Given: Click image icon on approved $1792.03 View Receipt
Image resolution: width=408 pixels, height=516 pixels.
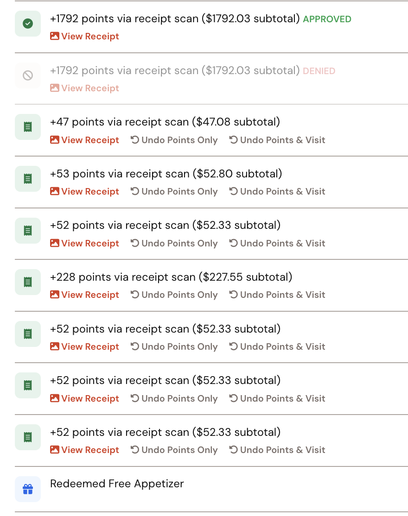Looking at the screenshot, I should tap(55, 36).
